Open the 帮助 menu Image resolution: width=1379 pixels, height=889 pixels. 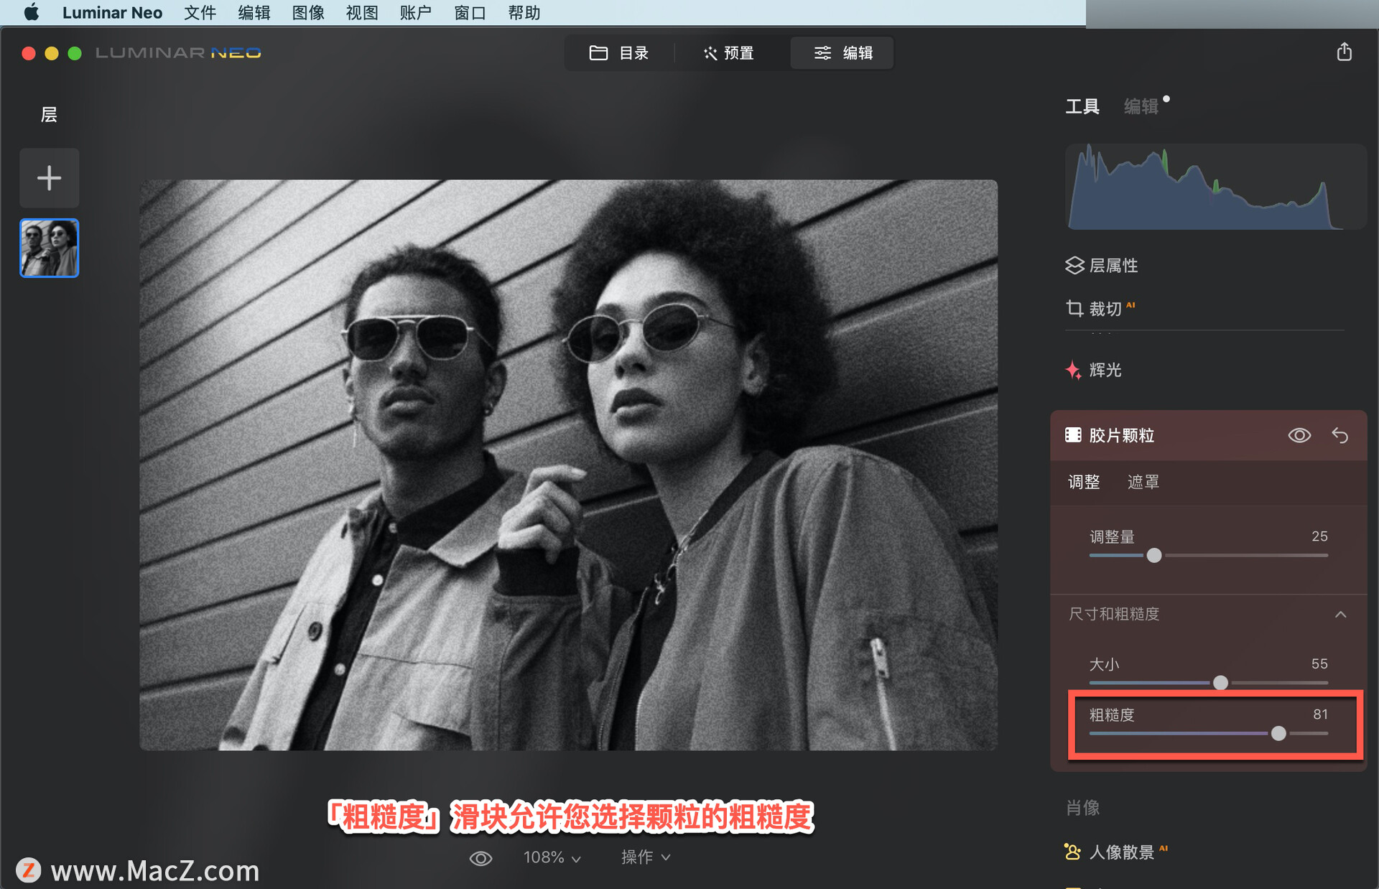tap(524, 12)
